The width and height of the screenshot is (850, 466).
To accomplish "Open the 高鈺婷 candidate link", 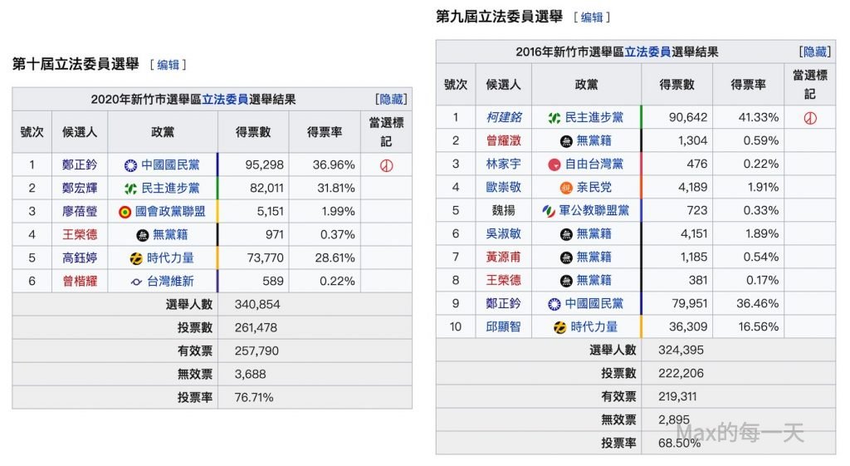I will click(x=80, y=258).
